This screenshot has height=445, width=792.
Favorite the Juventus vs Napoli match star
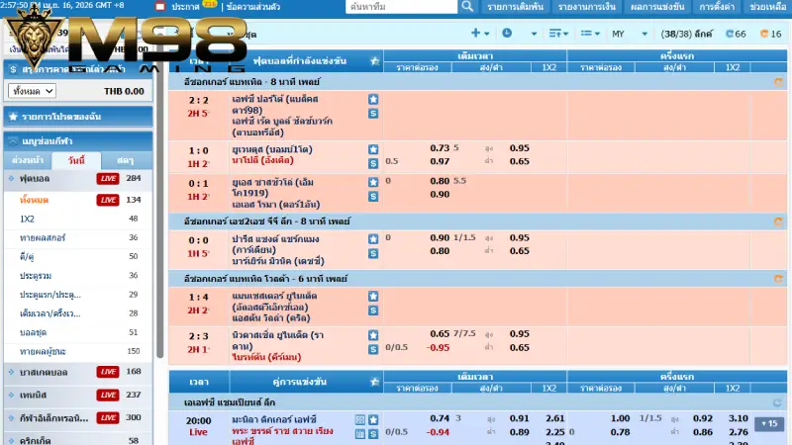(x=373, y=149)
